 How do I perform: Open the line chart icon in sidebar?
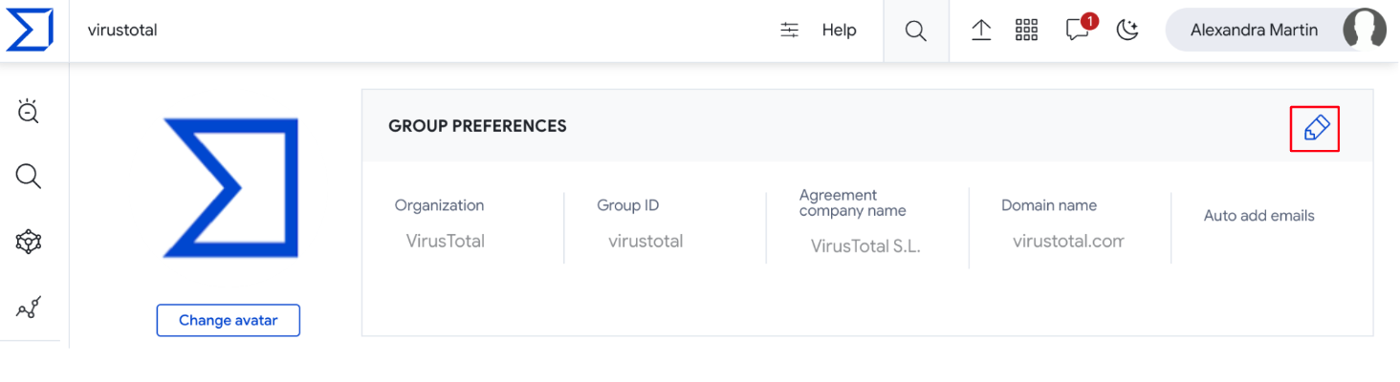pyautogui.click(x=29, y=308)
